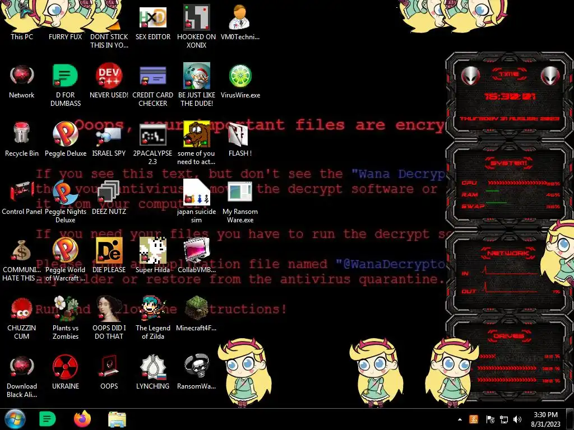Viewport: 574px width, 430px height.
Task: Open the network tray icon
Action: [x=504, y=419]
